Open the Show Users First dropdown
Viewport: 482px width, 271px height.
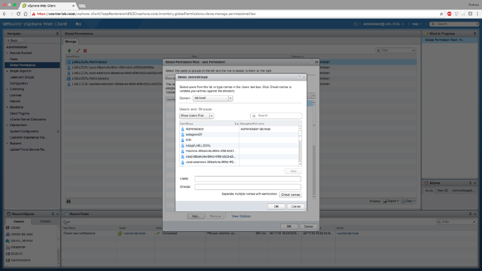(x=196, y=115)
